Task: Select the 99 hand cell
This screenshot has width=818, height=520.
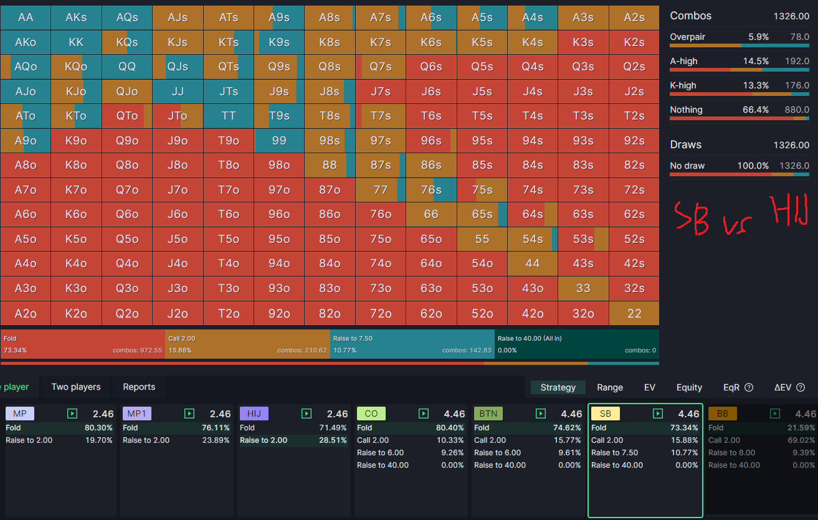Action: pyautogui.click(x=279, y=141)
